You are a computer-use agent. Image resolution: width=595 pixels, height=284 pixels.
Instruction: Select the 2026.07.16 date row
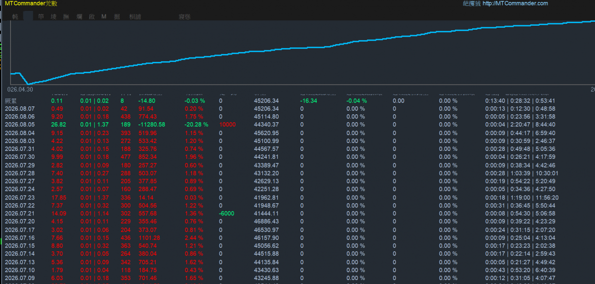(297, 238)
